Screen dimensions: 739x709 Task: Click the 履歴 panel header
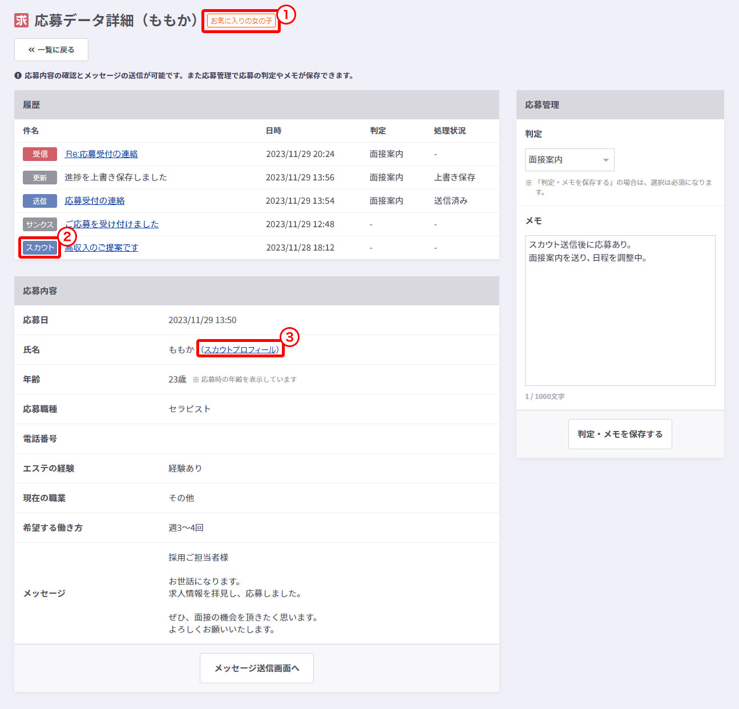(x=257, y=105)
